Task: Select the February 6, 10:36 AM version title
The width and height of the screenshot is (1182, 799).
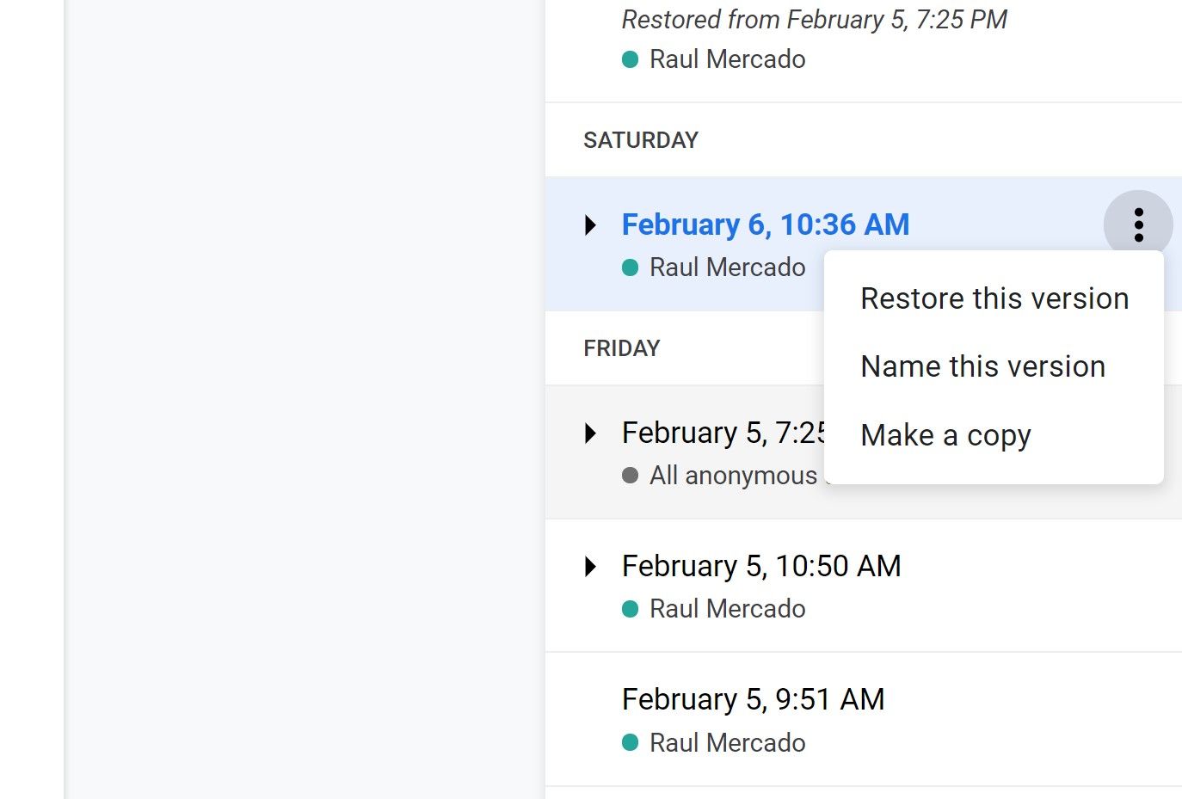Action: (x=765, y=224)
